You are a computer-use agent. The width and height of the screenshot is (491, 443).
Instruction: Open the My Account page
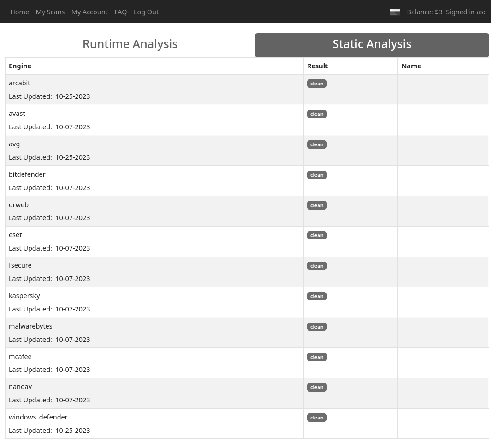89,12
